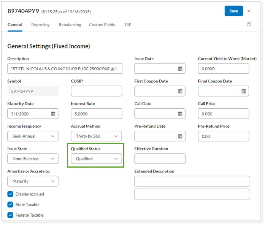Expand the Income Frequency dropdown
Screen dimensions: 265x225
[33, 136]
